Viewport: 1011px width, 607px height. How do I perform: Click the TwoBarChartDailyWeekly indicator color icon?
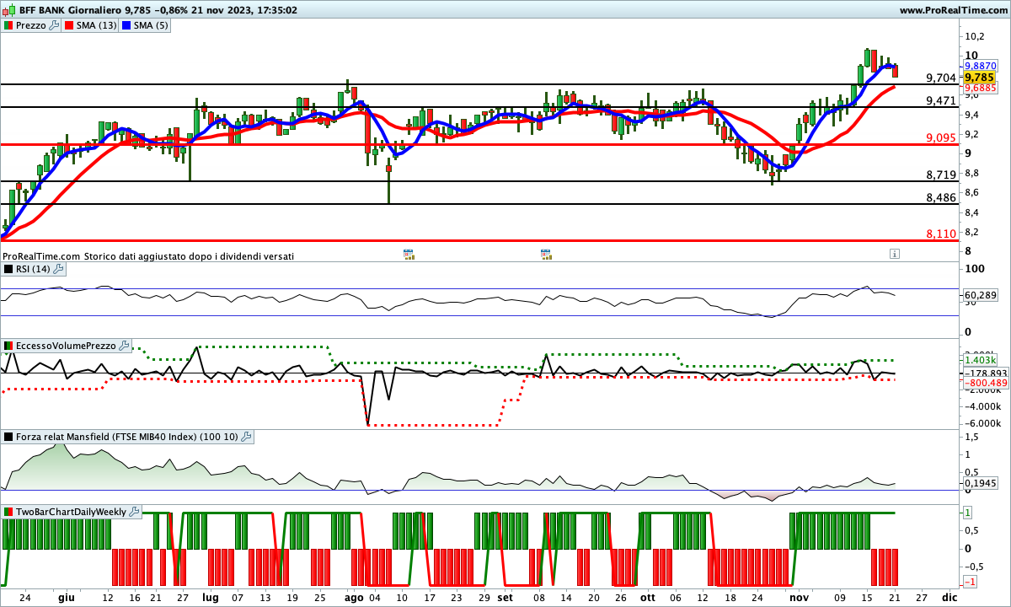tap(8, 512)
